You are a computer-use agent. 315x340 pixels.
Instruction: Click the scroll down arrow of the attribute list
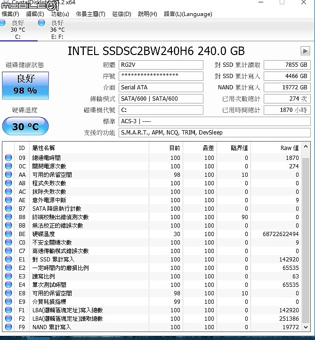click(x=306, y=327)
